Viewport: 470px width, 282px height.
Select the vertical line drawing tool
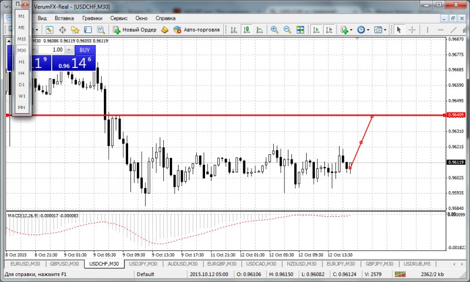pyautogui.click(x=428, y=29)
